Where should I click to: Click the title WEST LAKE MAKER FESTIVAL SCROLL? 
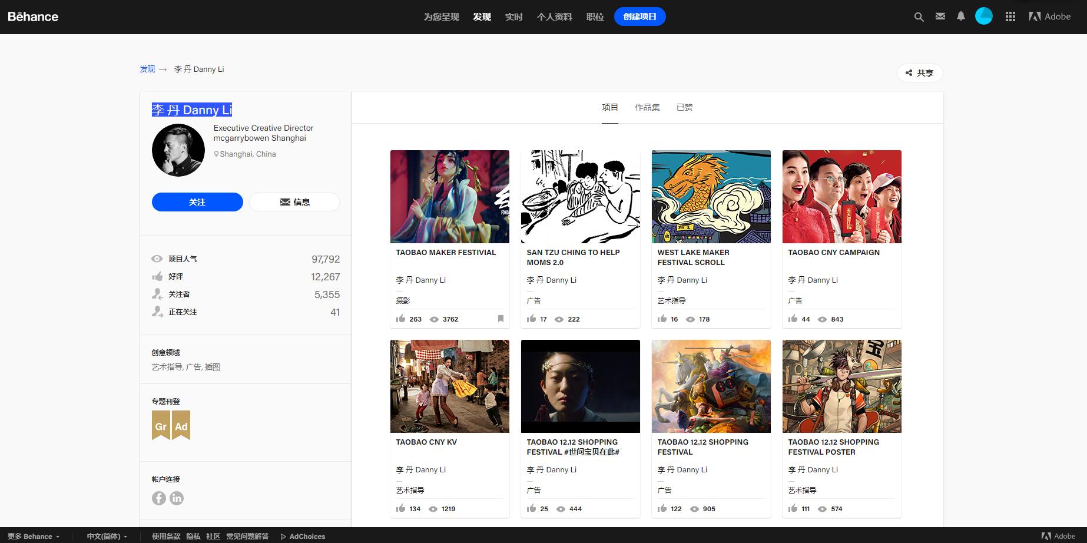[693, 257]
